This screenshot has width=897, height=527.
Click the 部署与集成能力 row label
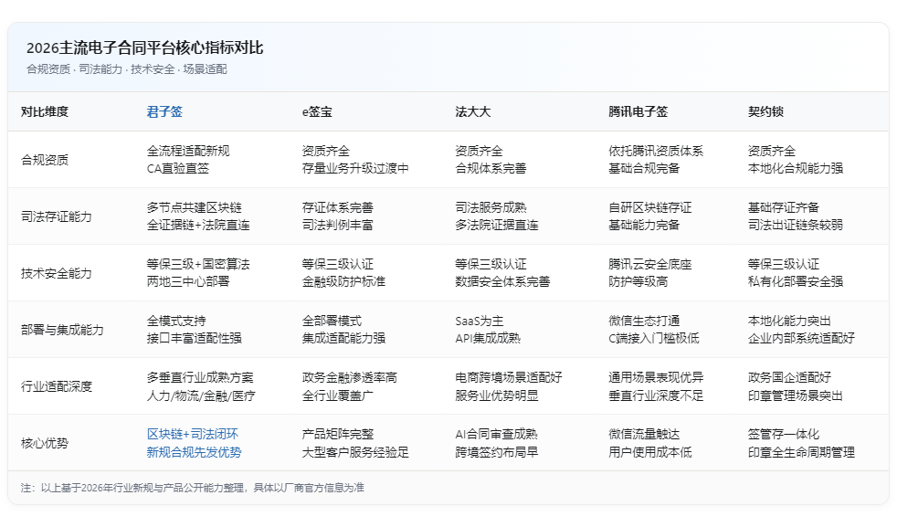click(62, 330)
